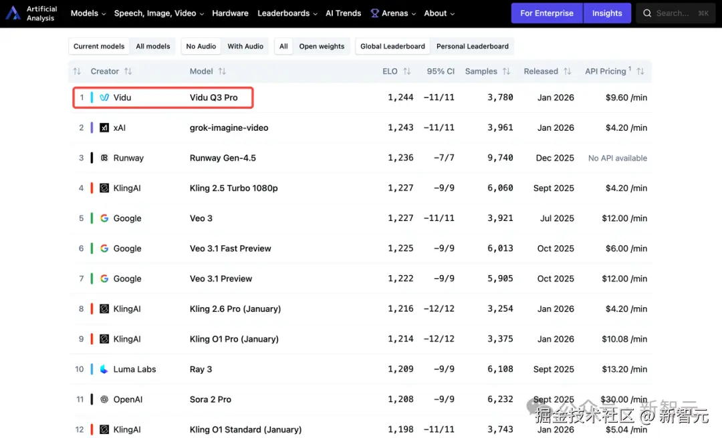Image resolution: width=722 pixels, height=438 pixels.
Task: Sort table by Model arrows icon
Action: pos(222,71)
